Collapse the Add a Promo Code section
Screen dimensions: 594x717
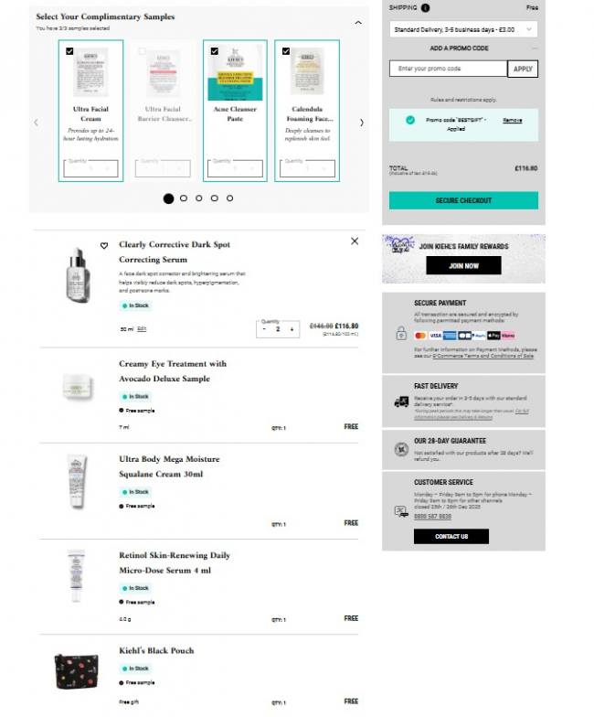pos(534,48)
